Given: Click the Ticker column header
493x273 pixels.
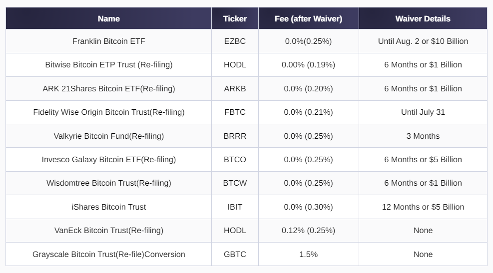Looking at the screenshot, I should click(235, 18).
